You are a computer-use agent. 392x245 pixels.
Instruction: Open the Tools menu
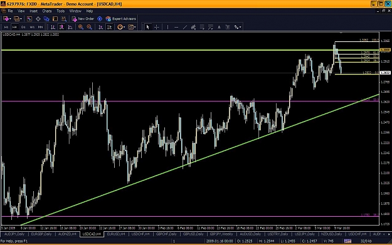click(x=60, y=11)
